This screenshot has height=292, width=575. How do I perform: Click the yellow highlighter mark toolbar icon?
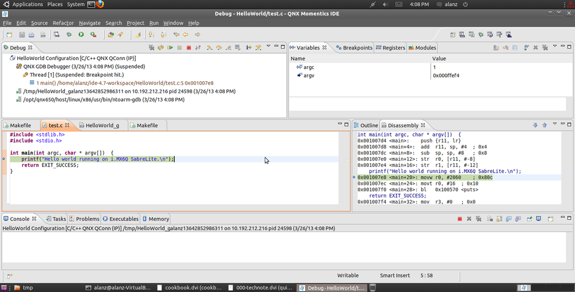click(138, 35)
